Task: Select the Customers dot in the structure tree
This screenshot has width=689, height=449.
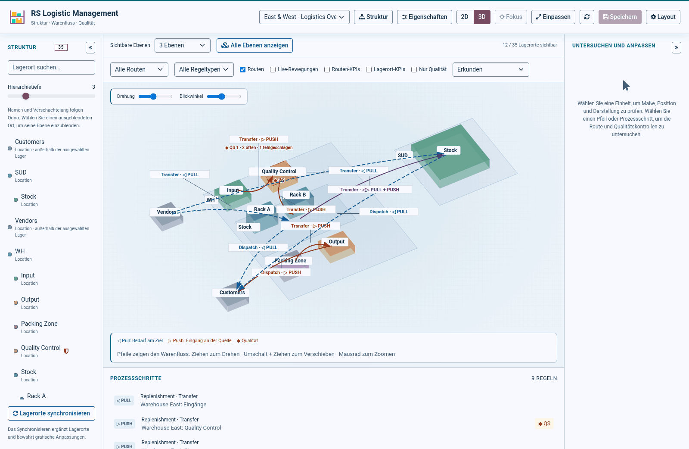Action: (x=10, y=148)
